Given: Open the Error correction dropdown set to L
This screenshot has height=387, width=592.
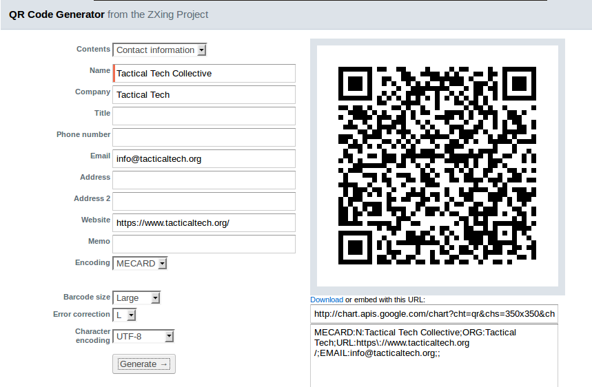Looking at the screenshot, I should tap(125, 315).
